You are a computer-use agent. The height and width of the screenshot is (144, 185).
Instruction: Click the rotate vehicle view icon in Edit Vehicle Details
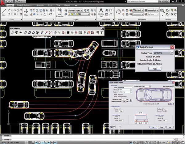(172, 104)
